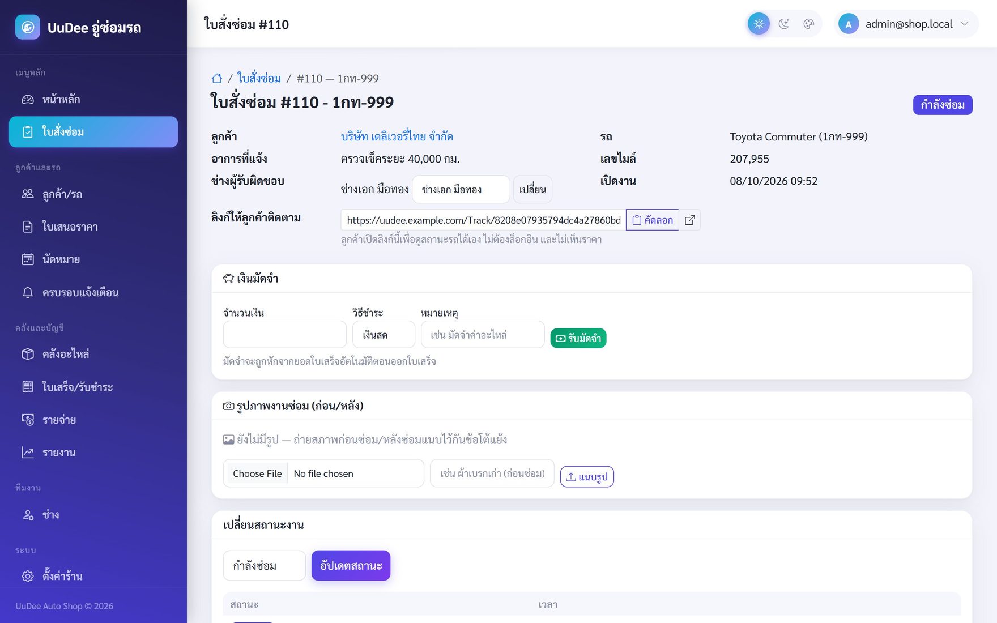Open ใบเสนอราคา menu item
997x623 pixels.
pos(93,227)
